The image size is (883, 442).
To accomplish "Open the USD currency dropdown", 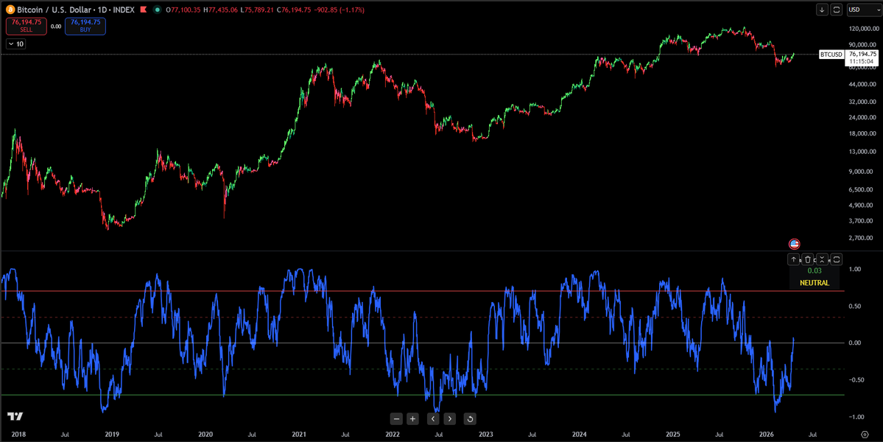I will click(x=863, y=10).
